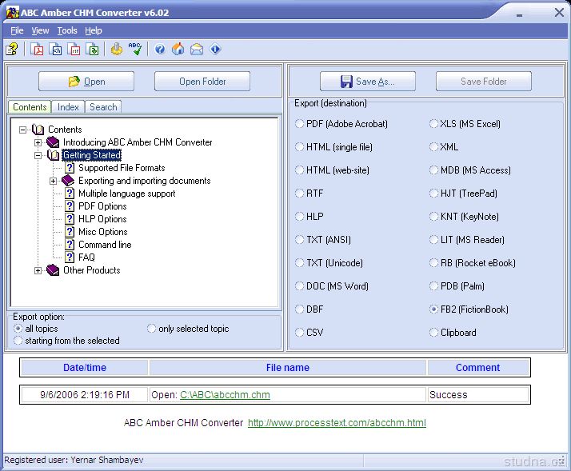Click the envelope email icon in toolbar
571x471 pixels.
coord(196,50)
